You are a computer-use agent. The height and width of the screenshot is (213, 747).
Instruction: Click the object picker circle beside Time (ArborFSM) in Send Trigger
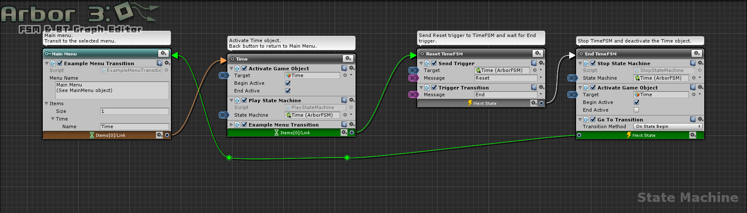tap(535, 70)
